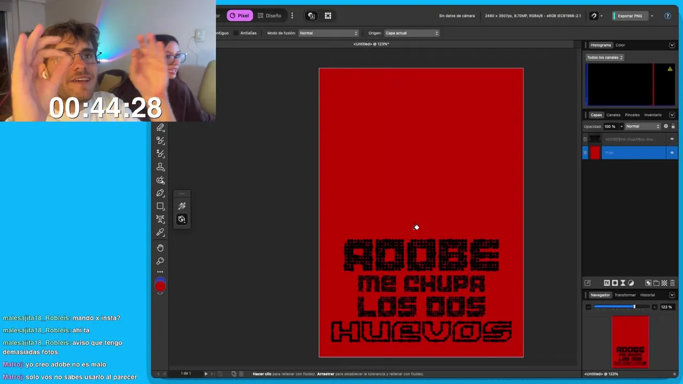683x384 pixels.
Task: Expand Capas panel options chevron
Action: pyautogui.click(x=672, y=115)
